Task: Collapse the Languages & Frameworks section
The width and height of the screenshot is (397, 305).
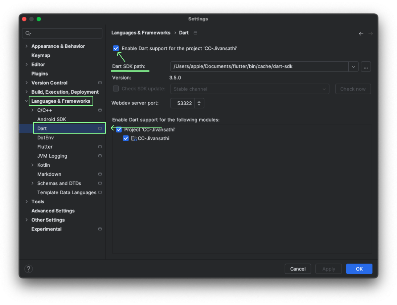Action: [x=26, y=101]
